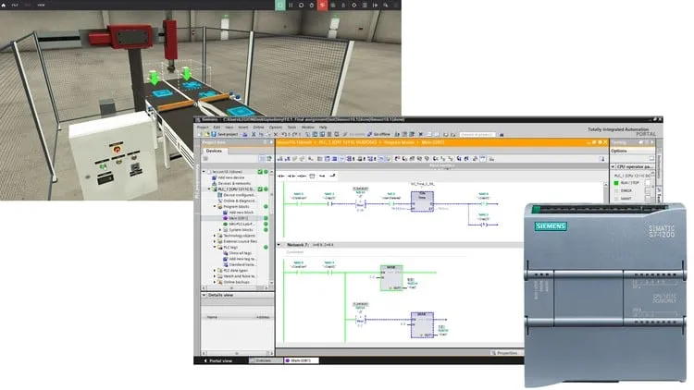Expand the Watch and force tables folder

click(215, 276)
